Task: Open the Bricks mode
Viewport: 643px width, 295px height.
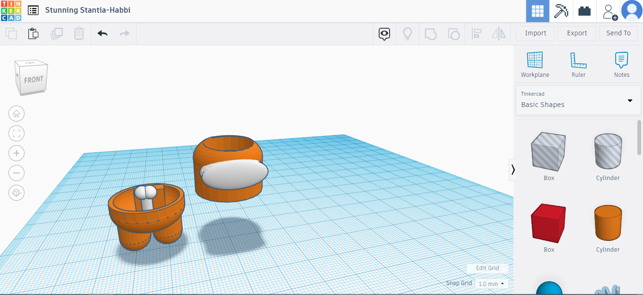Action: (x=585, y=11)
